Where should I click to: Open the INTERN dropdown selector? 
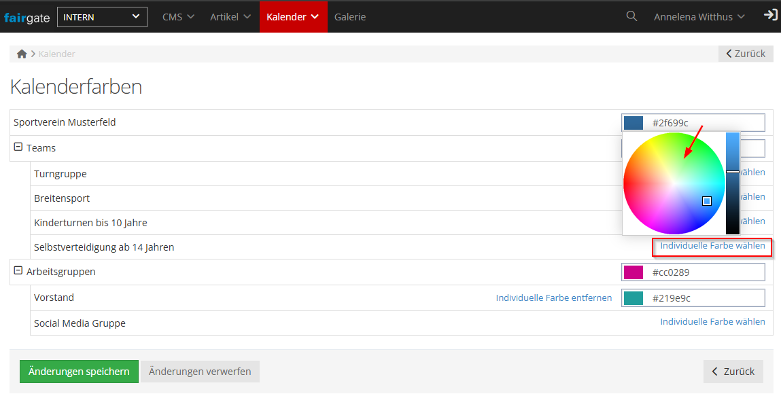click(102, 17)
